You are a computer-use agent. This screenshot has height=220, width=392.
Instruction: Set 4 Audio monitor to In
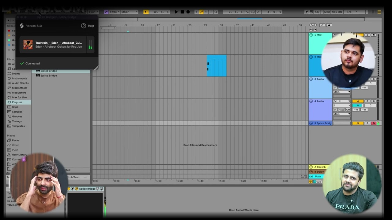335,110
